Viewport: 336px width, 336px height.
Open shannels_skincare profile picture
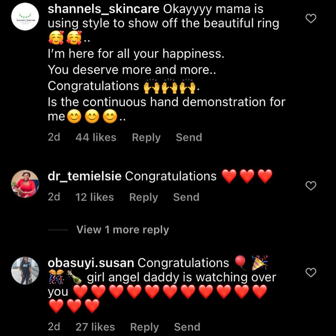click(25, 17)
